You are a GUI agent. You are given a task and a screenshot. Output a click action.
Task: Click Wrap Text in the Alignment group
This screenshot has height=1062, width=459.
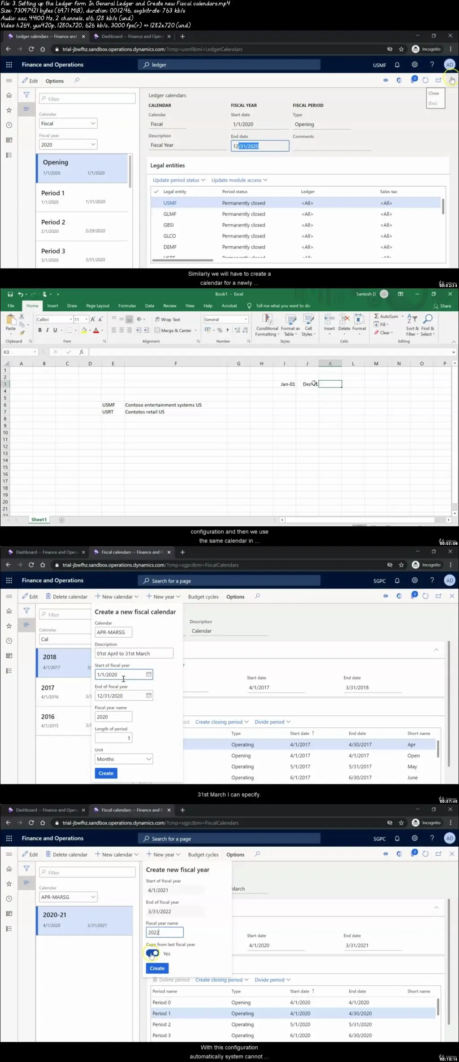167,319
